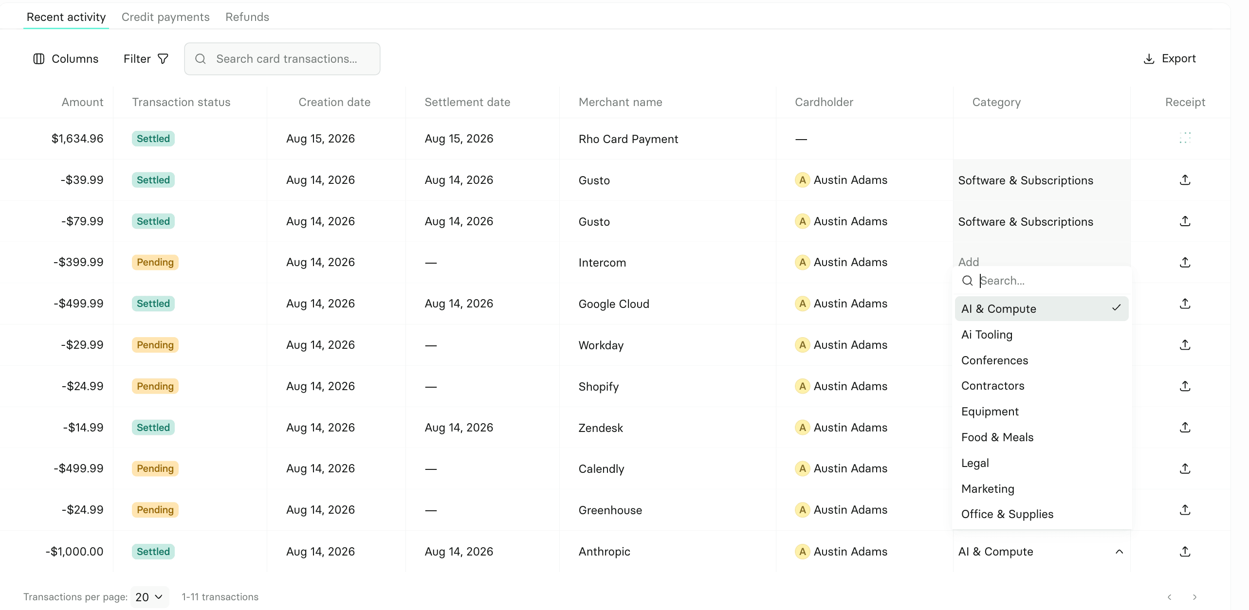Go to the previous page of transactions
Screen dimensions: 1249x610
pos(1169,597)
